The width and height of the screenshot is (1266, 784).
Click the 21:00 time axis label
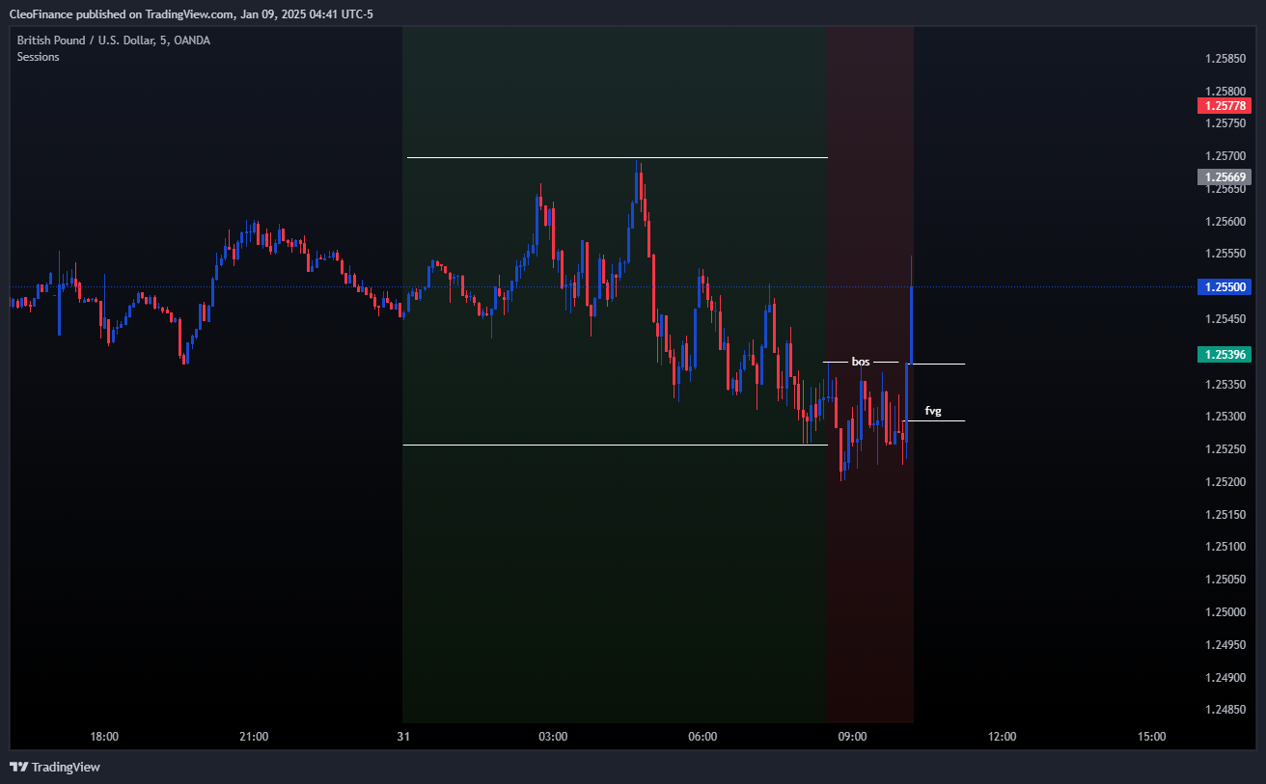click(x=253, y=737)
